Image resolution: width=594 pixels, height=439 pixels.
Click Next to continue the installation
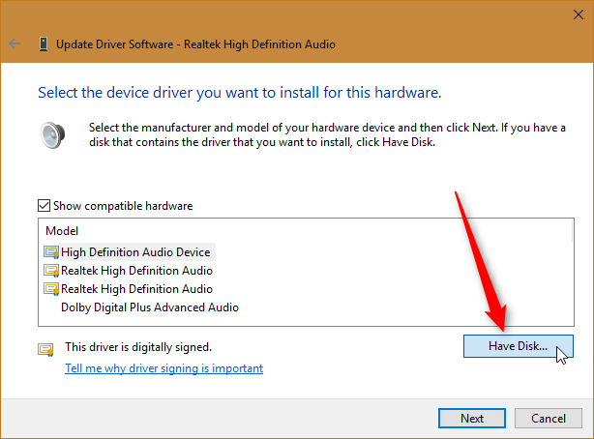point(472,418)
